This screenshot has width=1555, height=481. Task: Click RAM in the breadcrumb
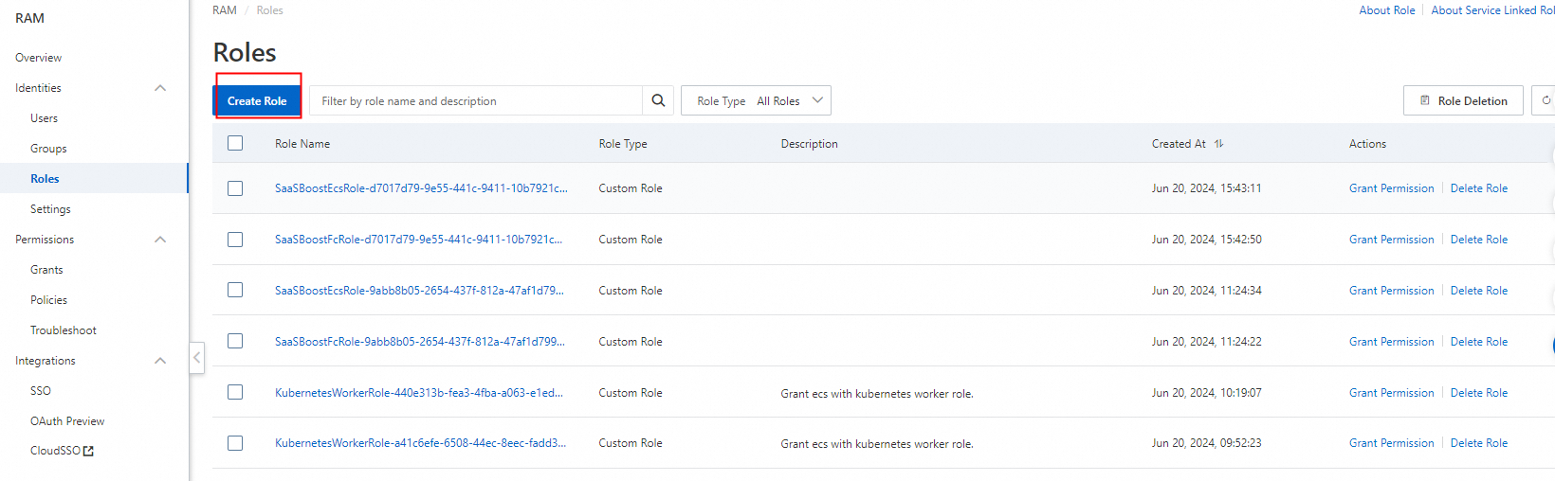tap(225, 10)
